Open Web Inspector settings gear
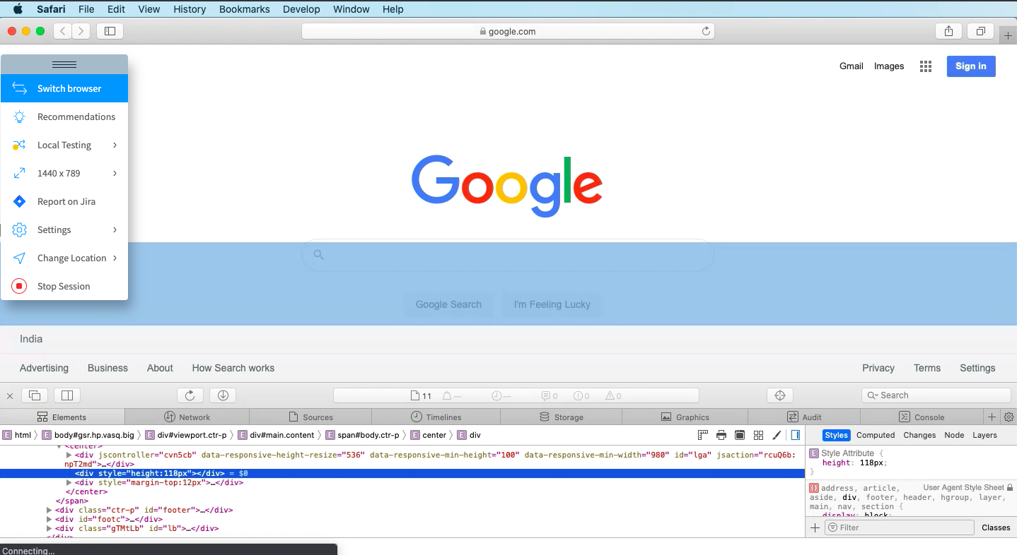The image size is (1017, 555). pyautogui.click(x=1009, y=417)
